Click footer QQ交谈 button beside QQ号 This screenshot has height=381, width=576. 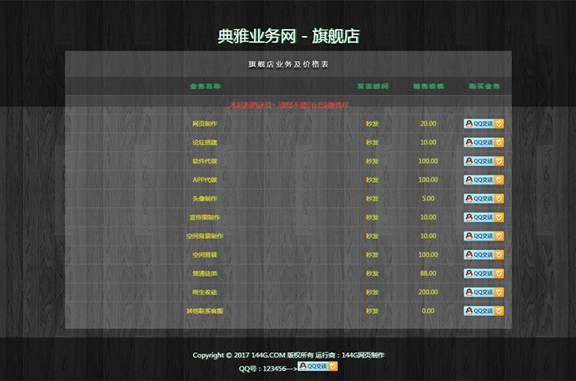pos(317,366)
